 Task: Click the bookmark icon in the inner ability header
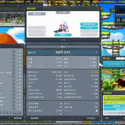coord(106,98)
